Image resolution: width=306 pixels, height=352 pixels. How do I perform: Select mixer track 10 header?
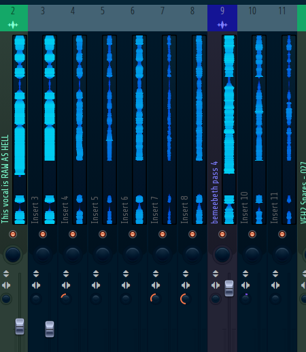pos(252,18)
